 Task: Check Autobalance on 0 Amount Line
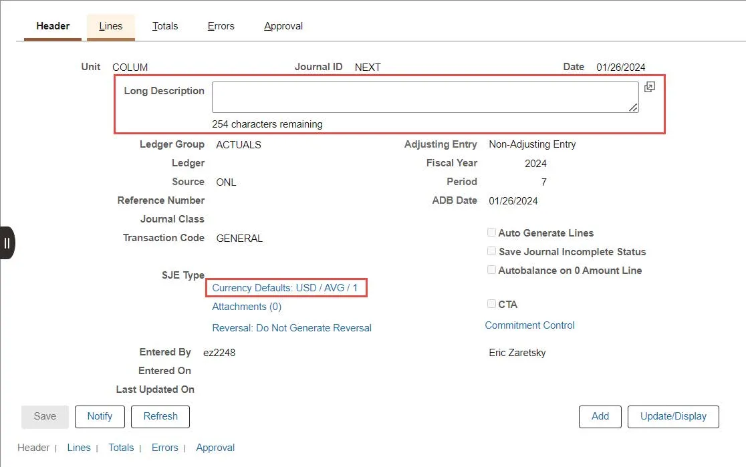tap(491, 270)
